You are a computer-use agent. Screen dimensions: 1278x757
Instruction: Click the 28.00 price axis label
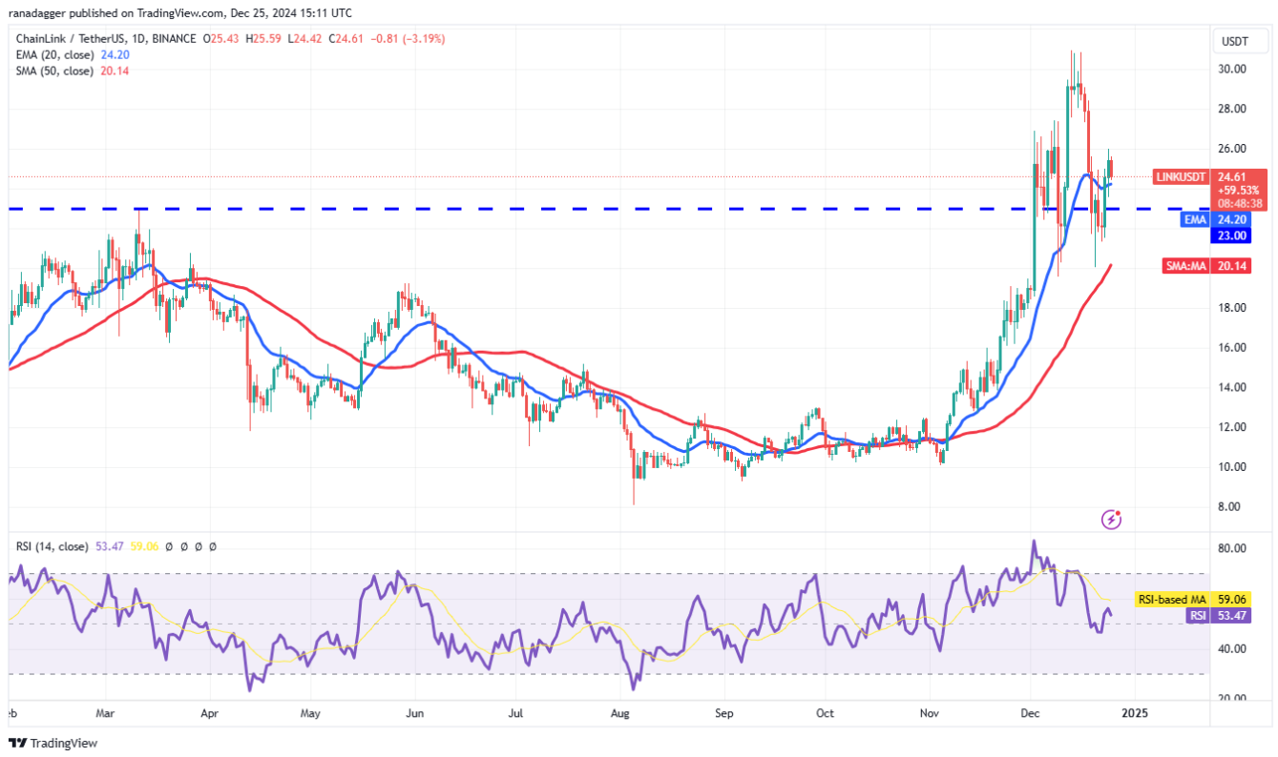click(x=1230, y=109)
